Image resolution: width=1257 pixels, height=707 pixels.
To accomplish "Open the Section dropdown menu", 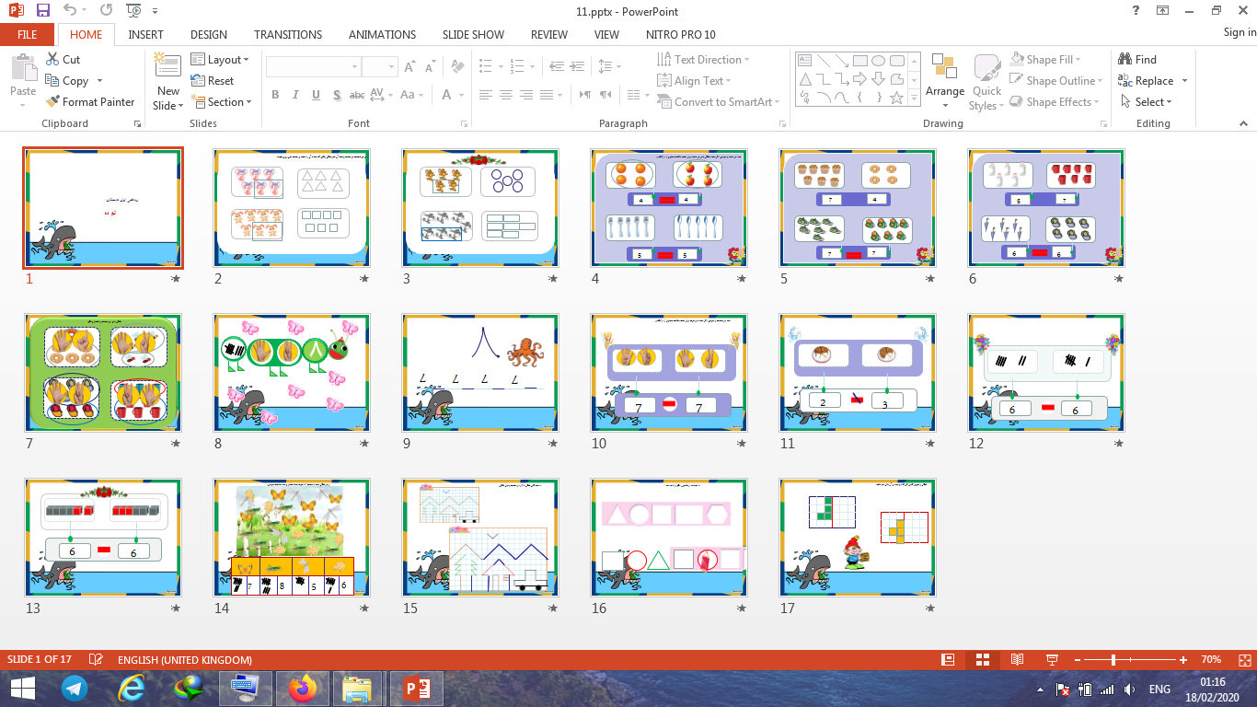I will pyautogui.click(x=221, y=102).
